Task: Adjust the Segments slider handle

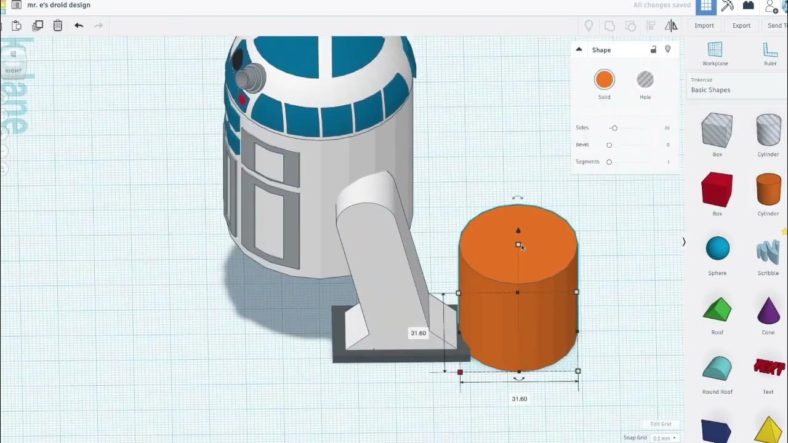Action: click(609, 162)
